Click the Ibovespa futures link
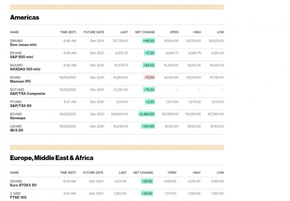The width and height of the screenshot is (290, 201). point(19,118)
